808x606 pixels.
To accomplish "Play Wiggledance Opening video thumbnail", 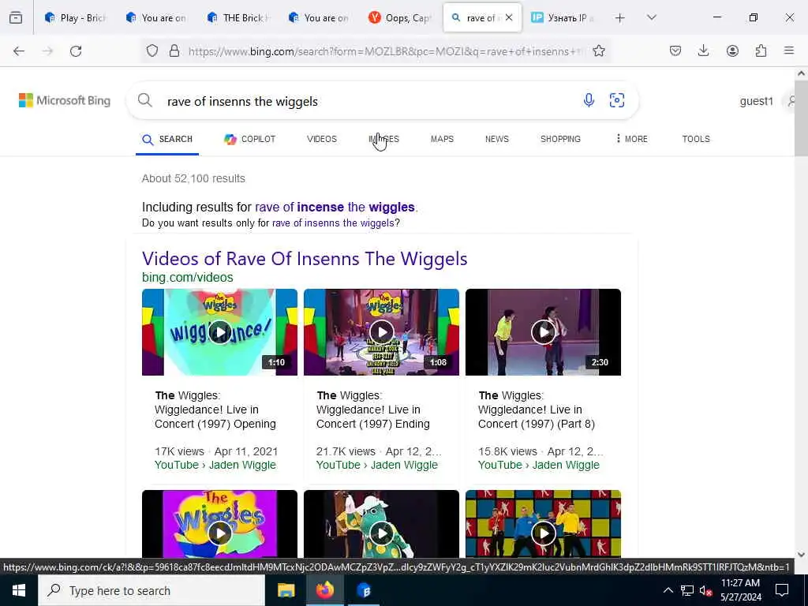I will (x=219, y=332).
